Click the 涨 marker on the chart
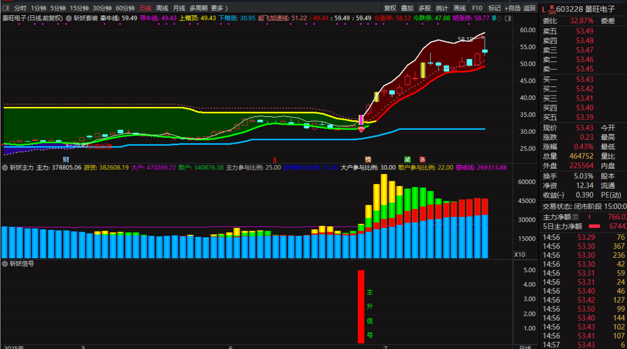 422,159
